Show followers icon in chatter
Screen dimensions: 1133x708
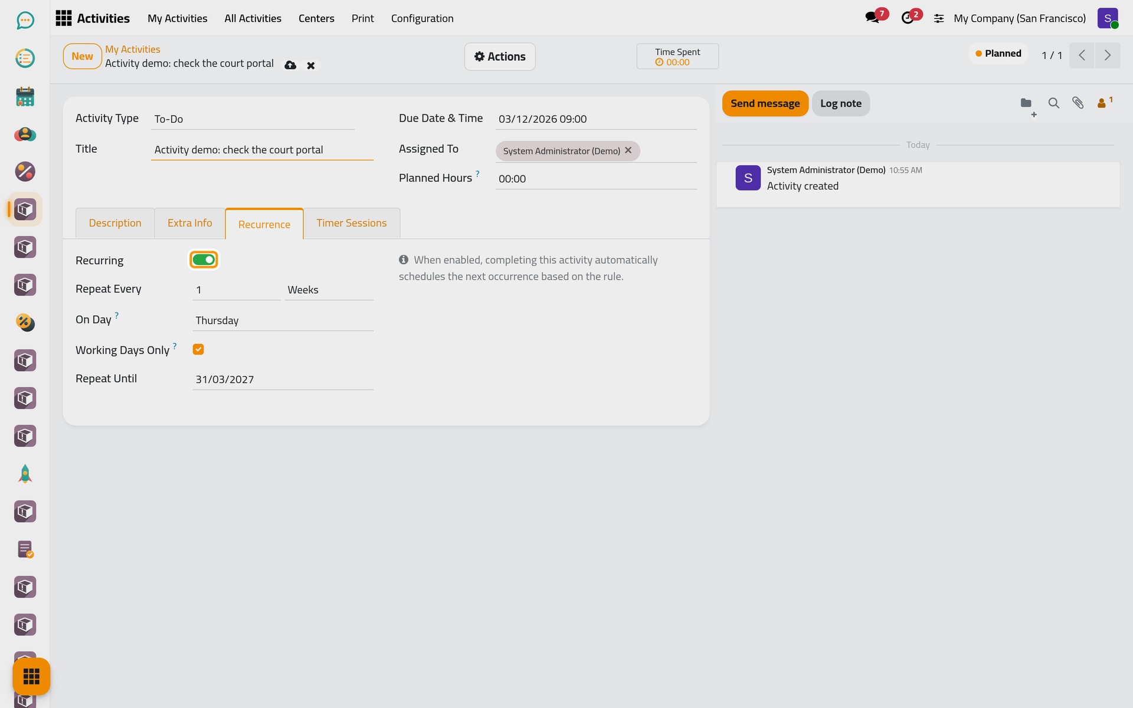1104,103
